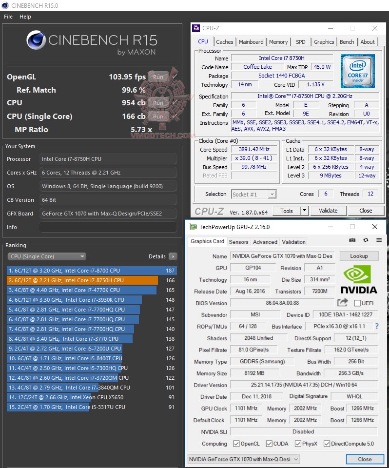Switch to the Sensors tab in GPU-Z
This screenshot has width=389, height=468.
238,242
